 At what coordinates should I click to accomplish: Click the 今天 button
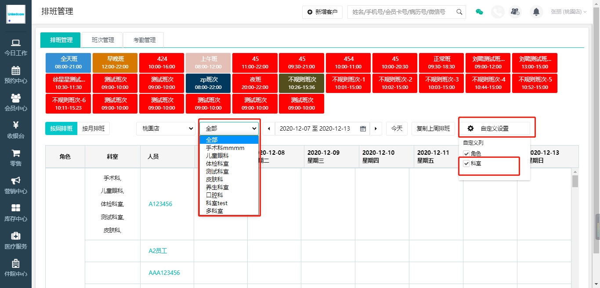pos(397,128)
